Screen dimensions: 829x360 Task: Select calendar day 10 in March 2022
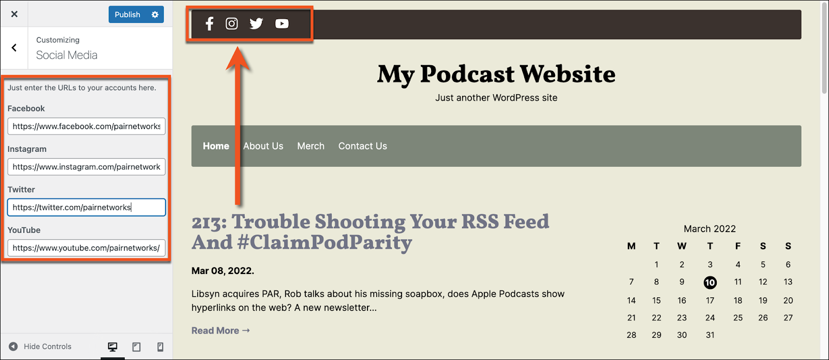[x=710, y=282]
